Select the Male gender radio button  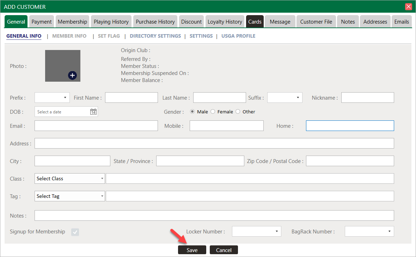[192, 112]
